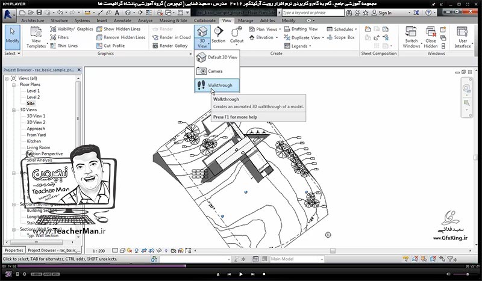Click the 3D View house icon
Screen dimensions: 482x281
[x=202, y=31]
